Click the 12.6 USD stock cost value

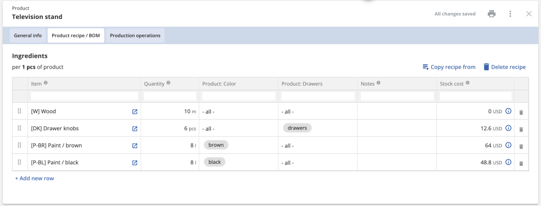(x=491, y=128)
